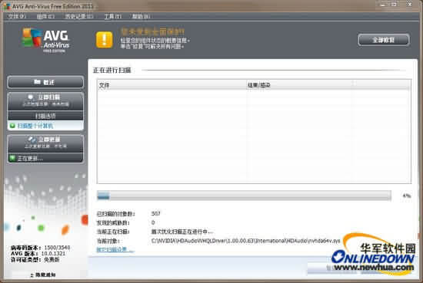Click the empty scan results list
The width and height of the screenshot is (423, 283).
(x=254, y=137)
